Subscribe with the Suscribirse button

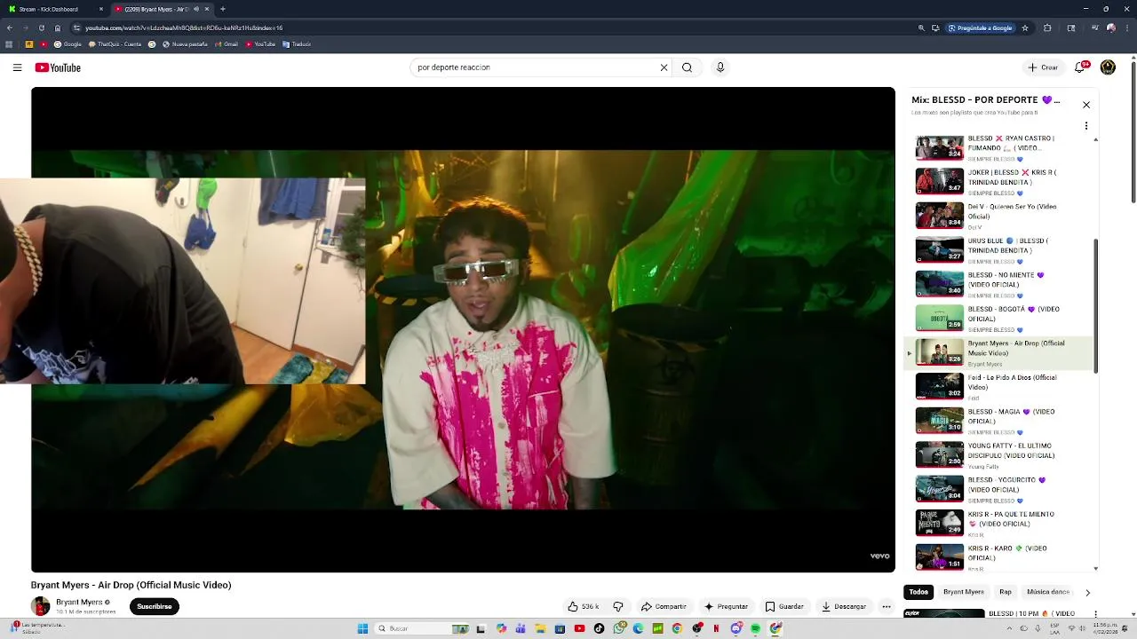pyautogui.click(x=154, y=606)
